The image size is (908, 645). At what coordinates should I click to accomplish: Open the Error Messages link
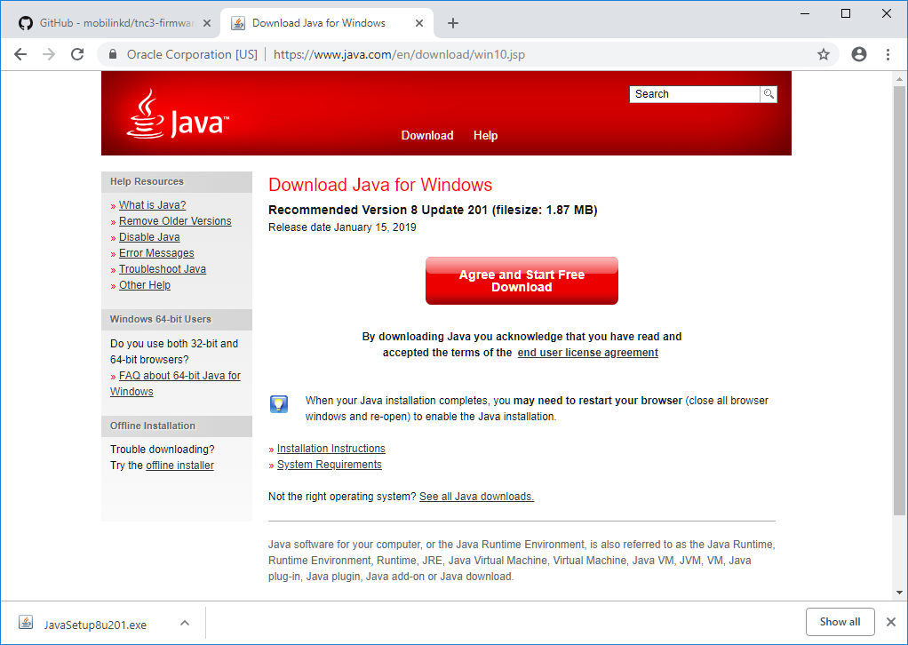click(156, 253)
